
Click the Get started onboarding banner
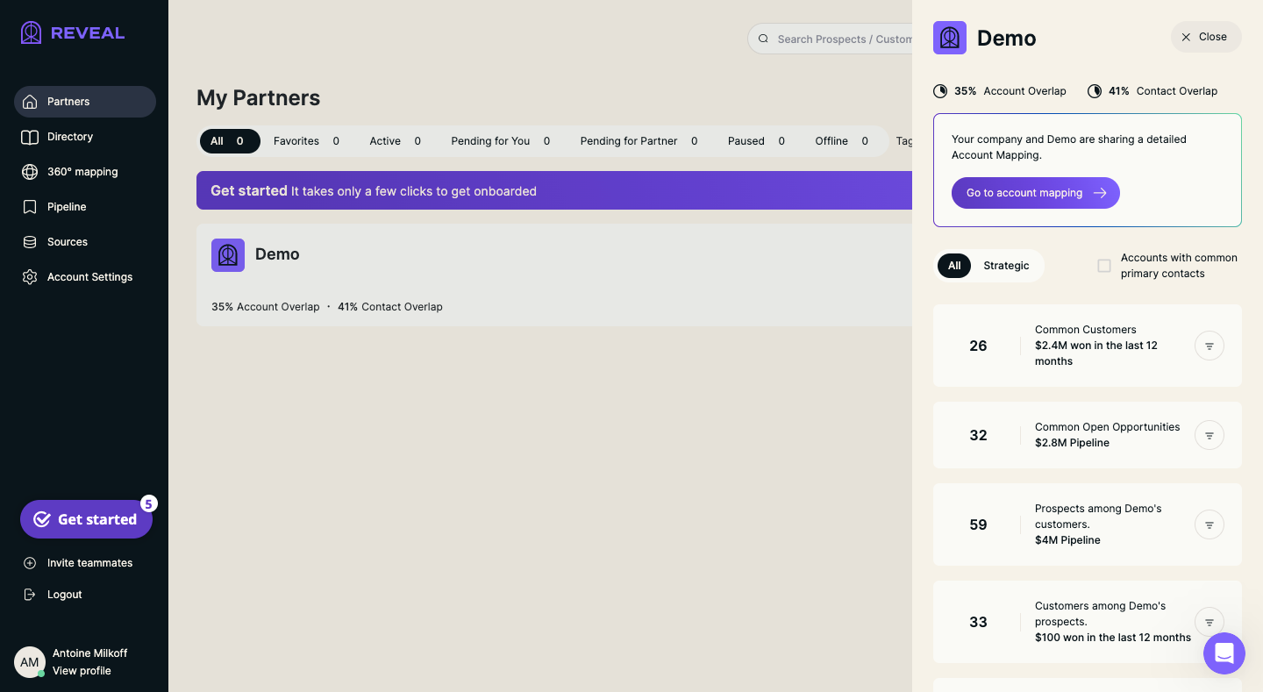(x=554, y=190)
